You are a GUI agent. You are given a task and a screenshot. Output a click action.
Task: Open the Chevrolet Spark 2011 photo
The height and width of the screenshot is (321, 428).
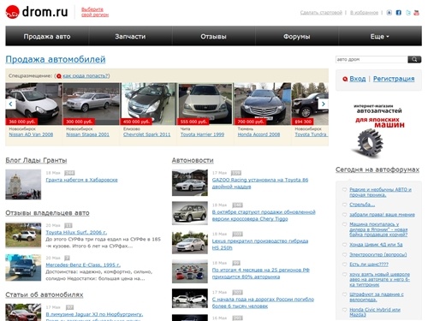pos(148,104)
